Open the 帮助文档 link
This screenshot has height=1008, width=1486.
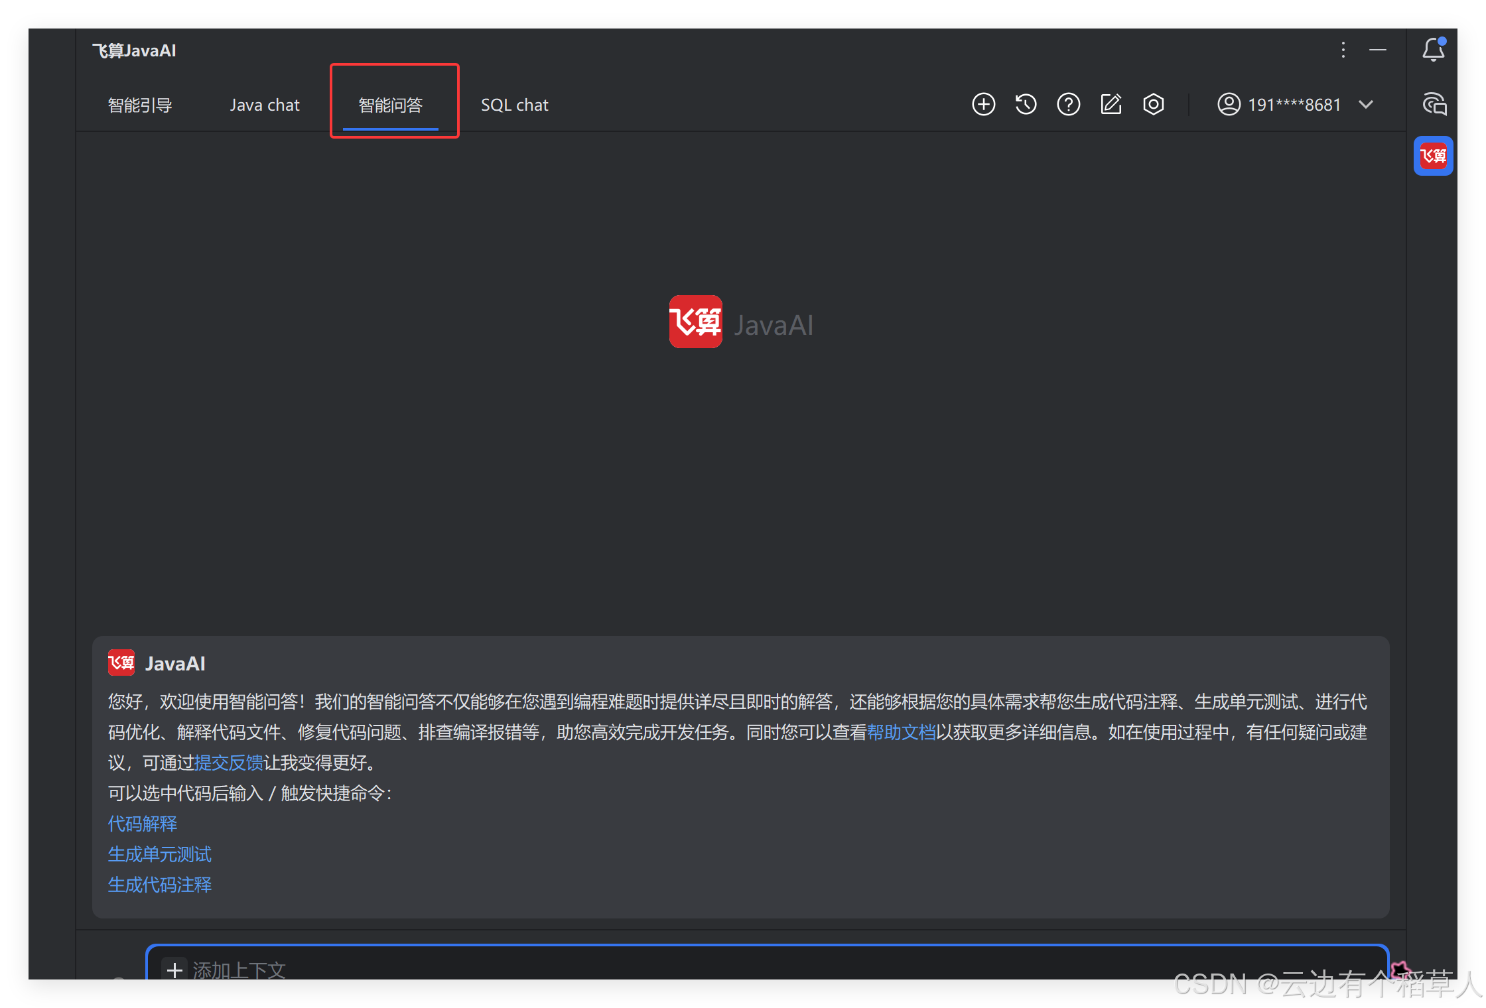coord(901,732)
